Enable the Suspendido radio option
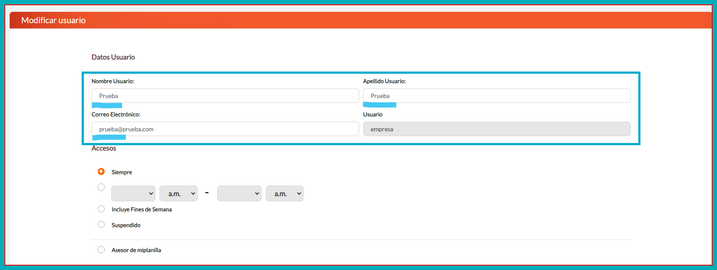717x270 pixels. (x=101, y=225)
